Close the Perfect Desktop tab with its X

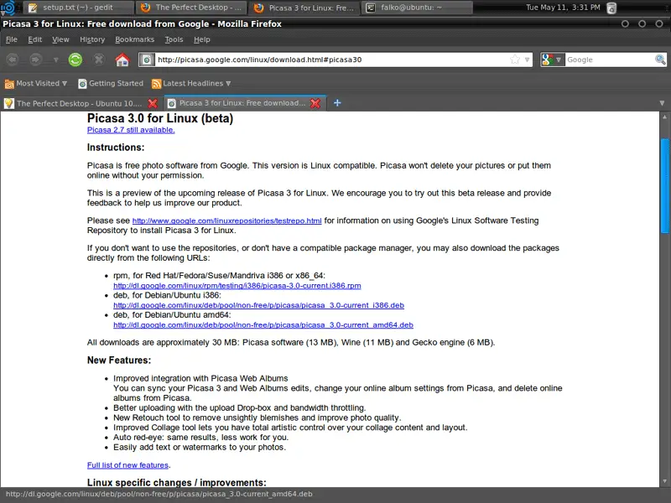153,103
